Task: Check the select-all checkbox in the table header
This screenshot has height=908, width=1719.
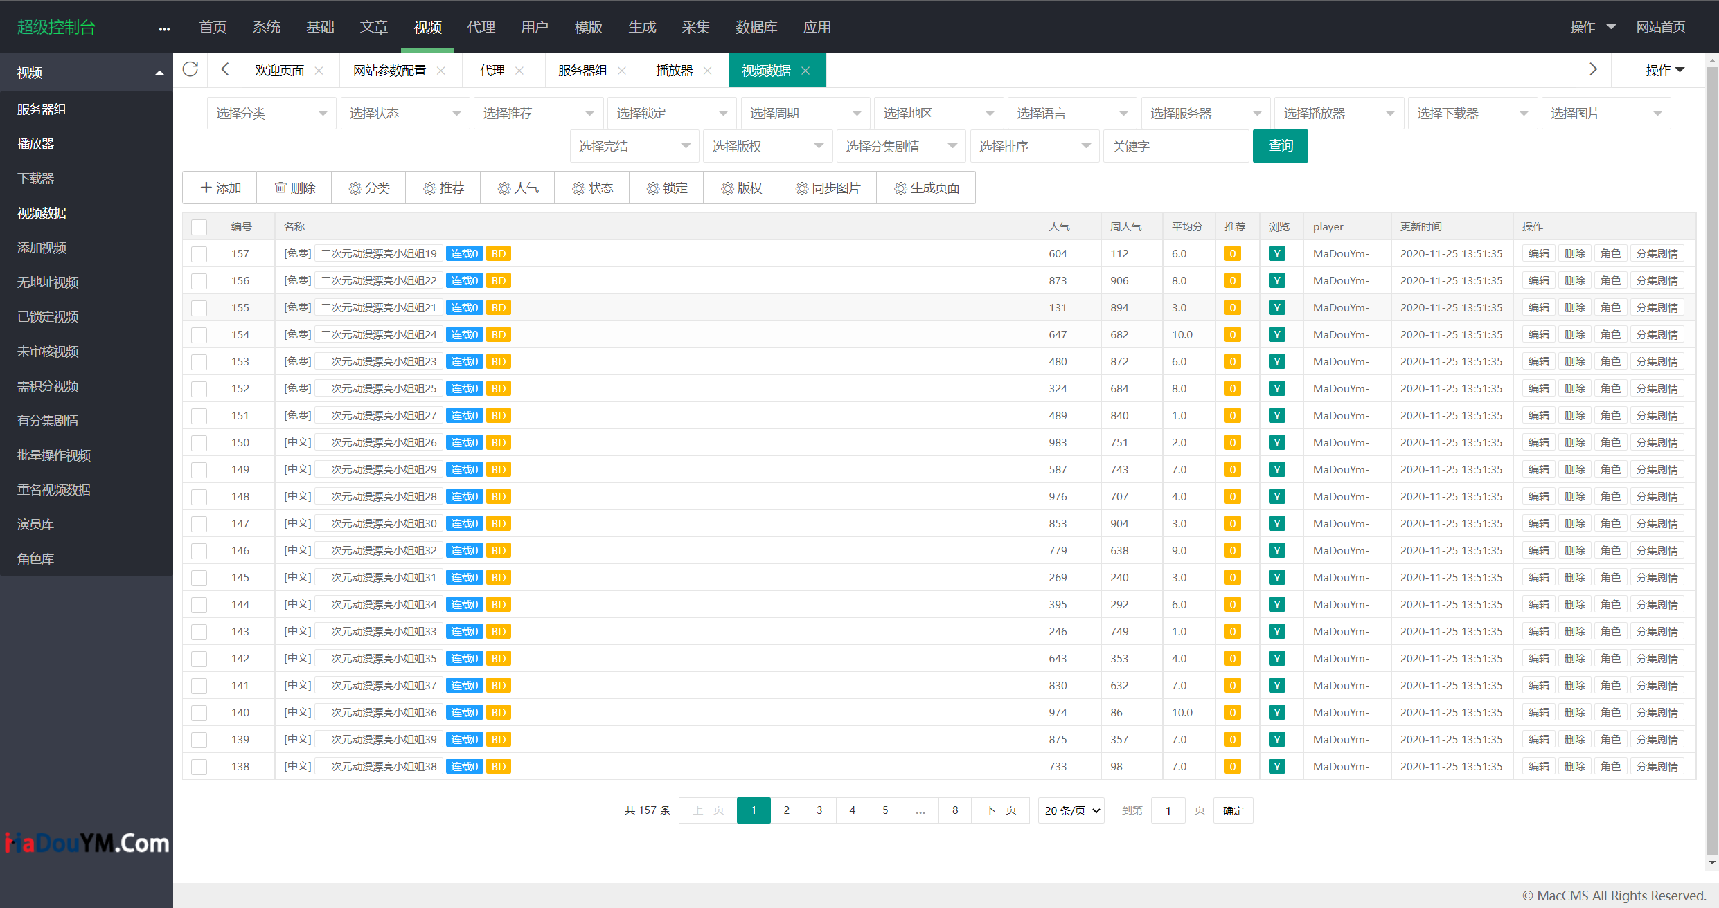Action: pyautogui.click(x=199, y=227)
